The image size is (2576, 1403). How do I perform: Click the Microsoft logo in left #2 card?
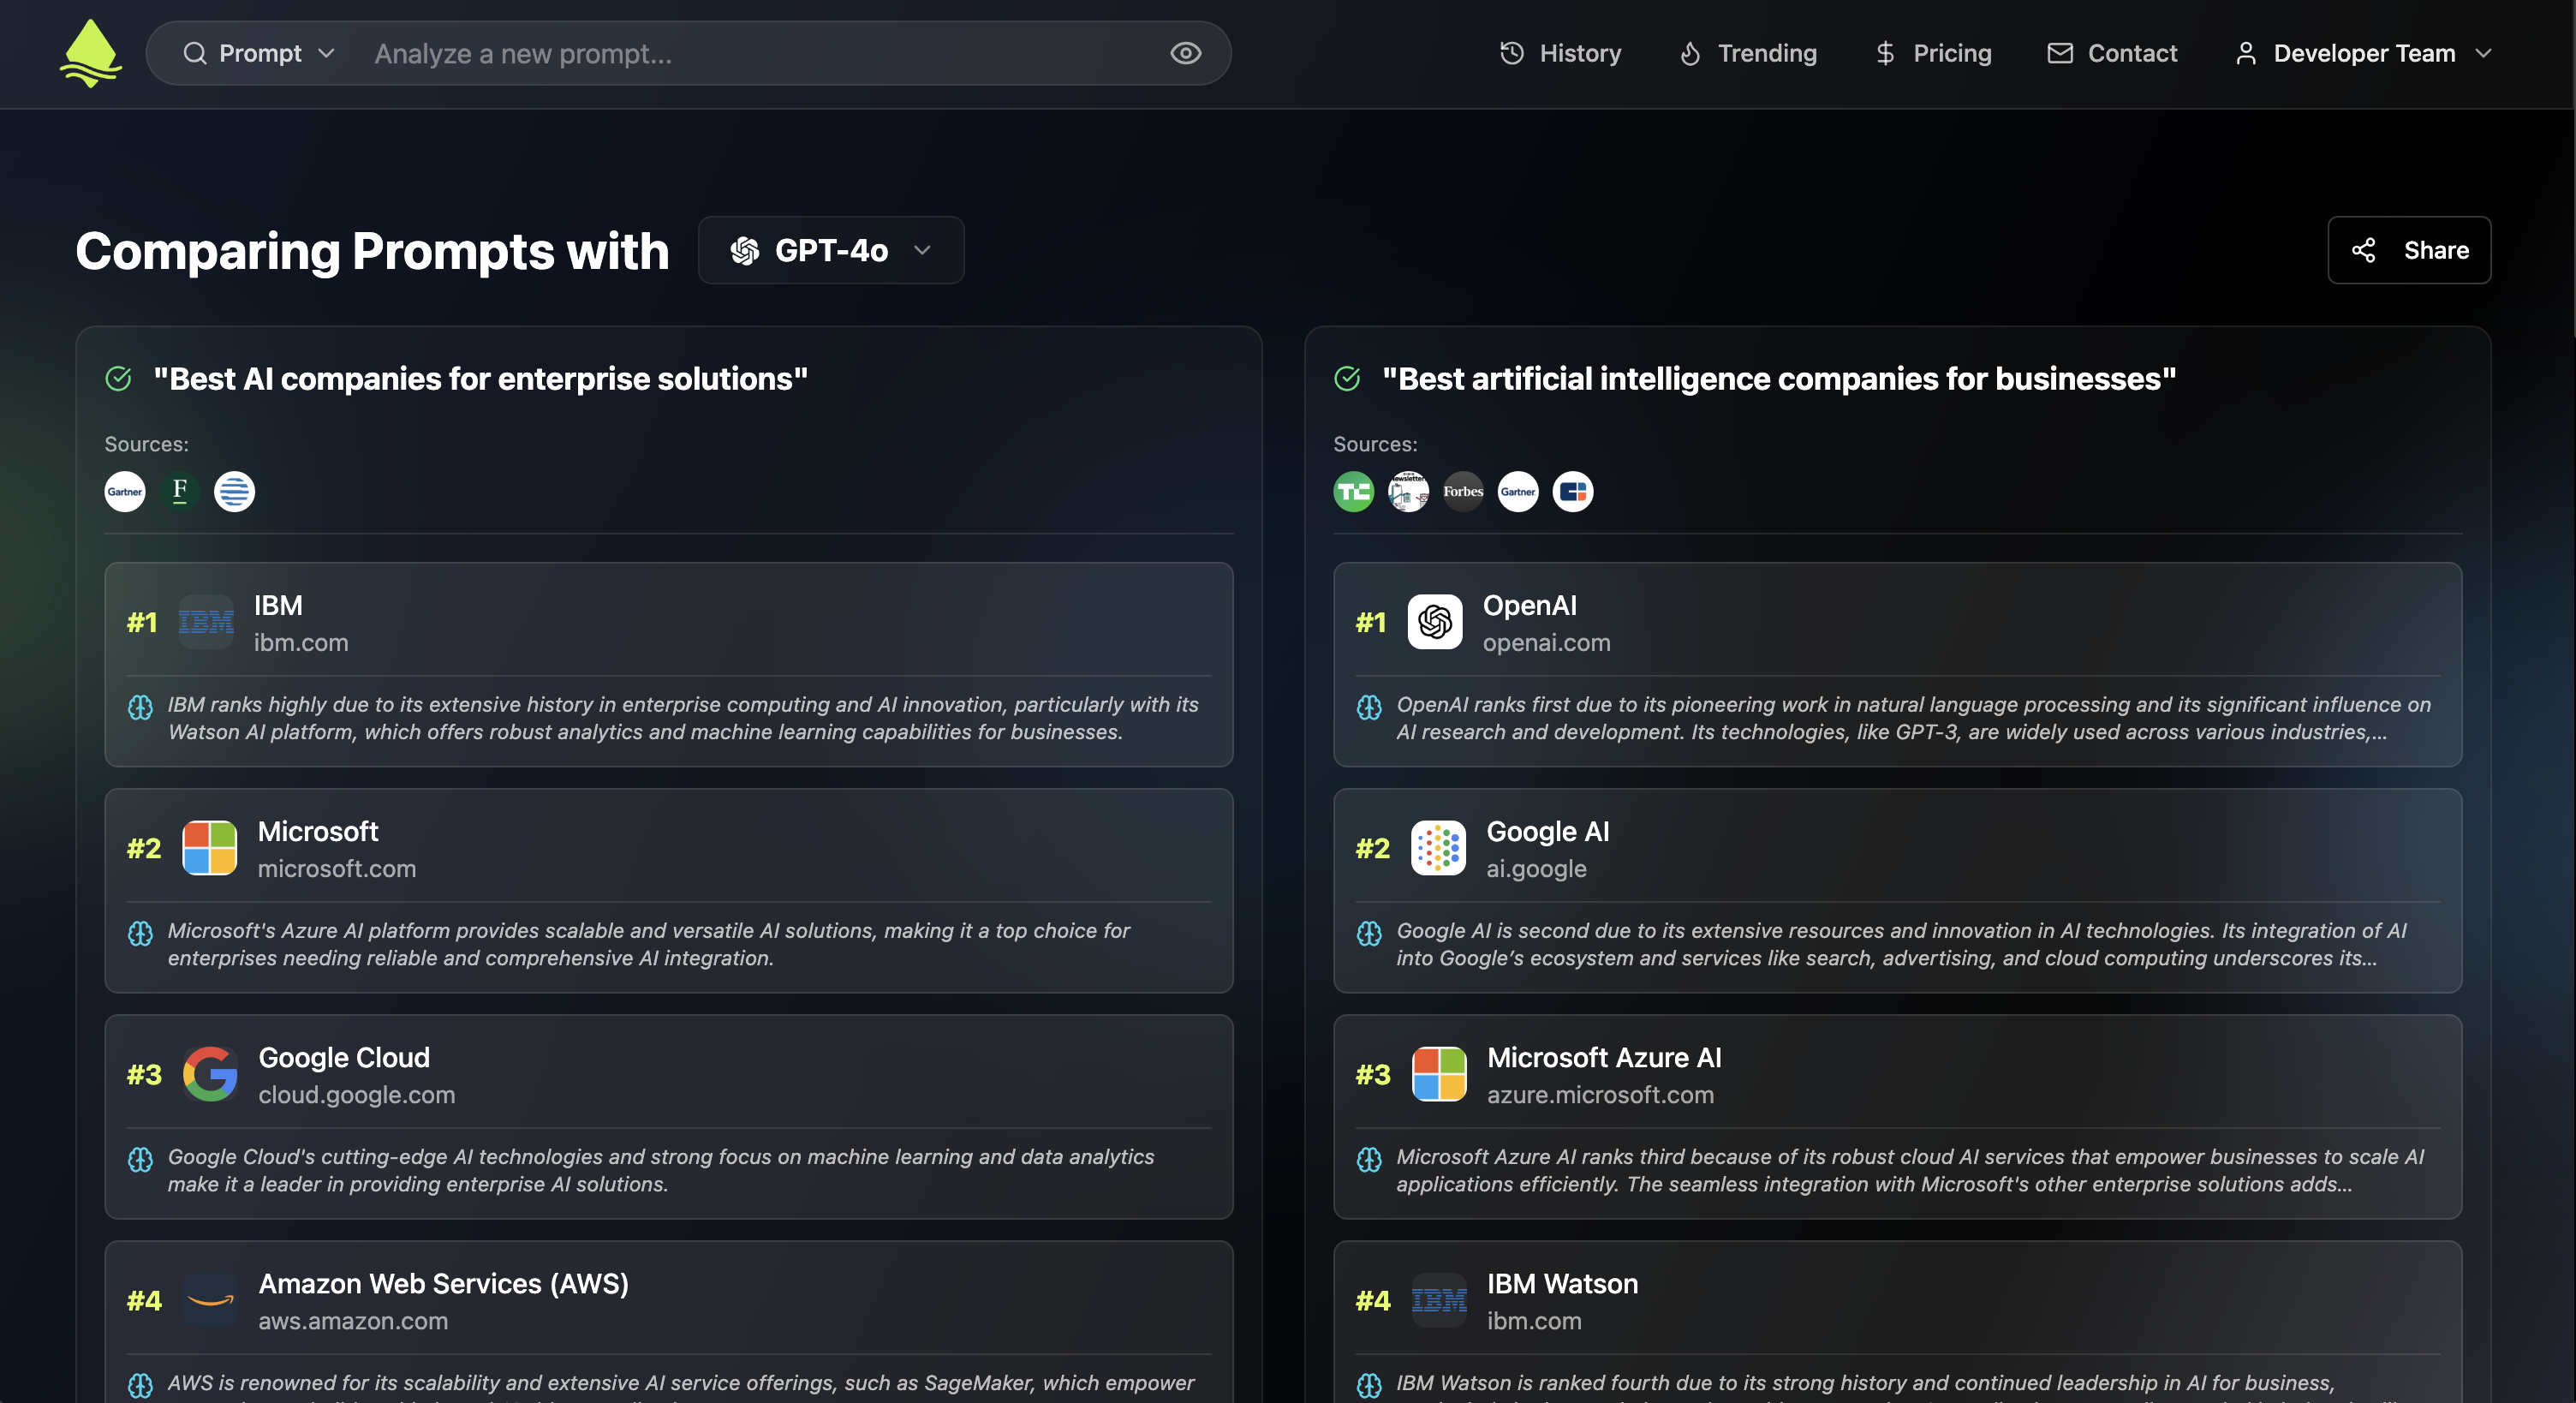(210, 848)
